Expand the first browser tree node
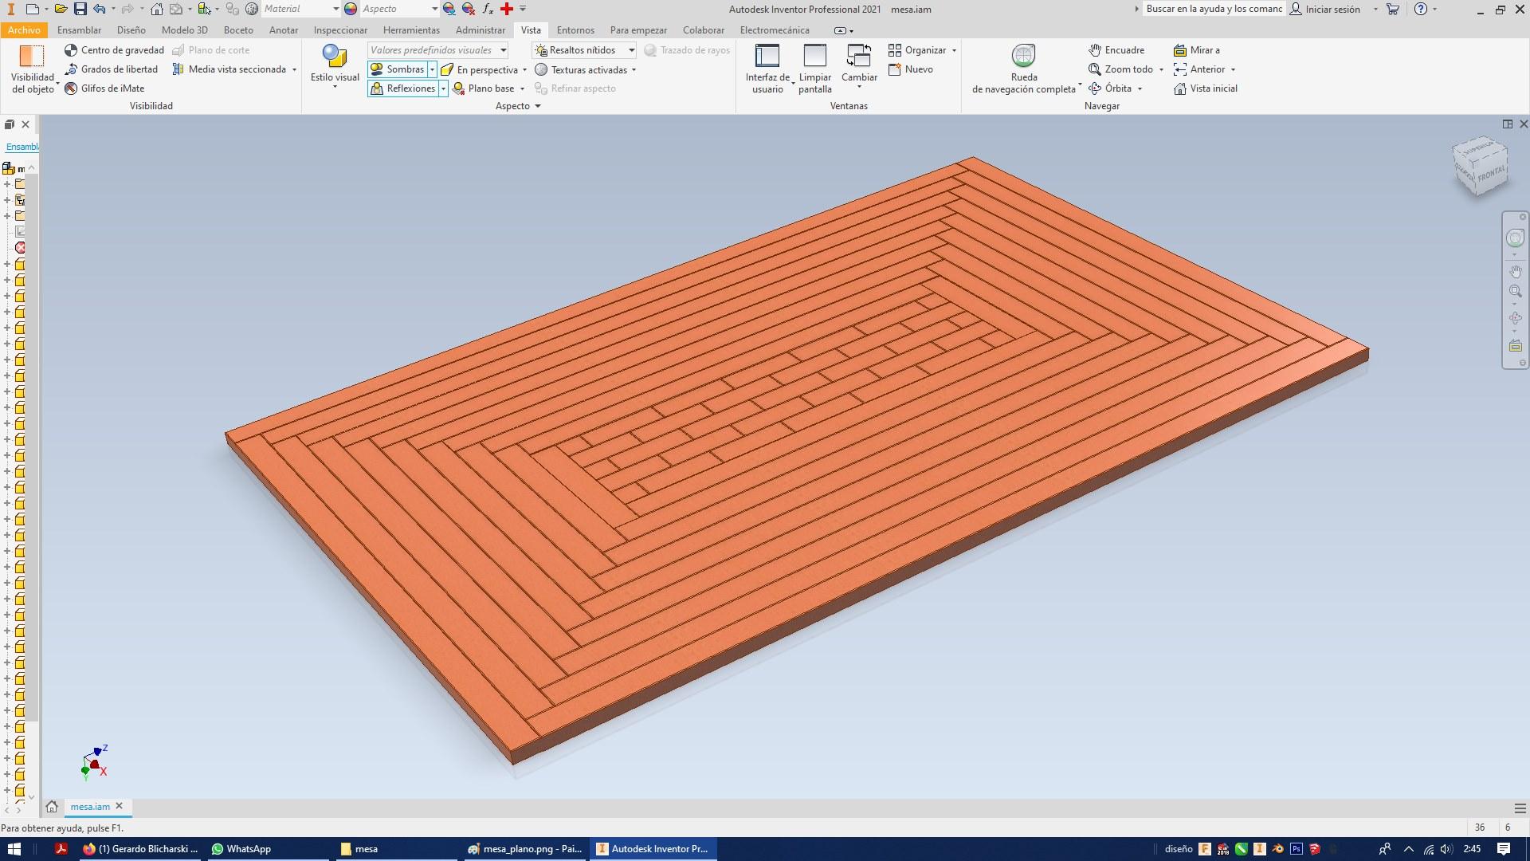This screenshot has height=861, width=1530. point(8,184)
